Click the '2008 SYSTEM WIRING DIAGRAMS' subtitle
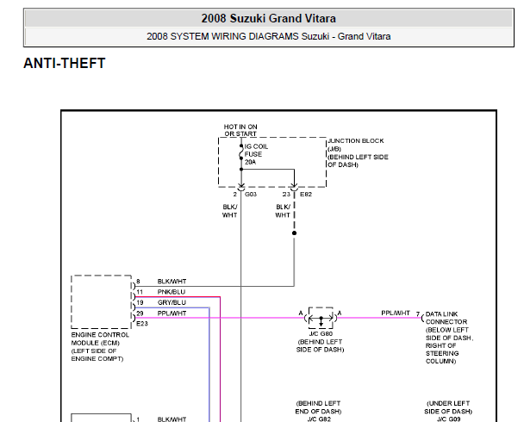The image size is (524, 422). click(x=268, y=36)
